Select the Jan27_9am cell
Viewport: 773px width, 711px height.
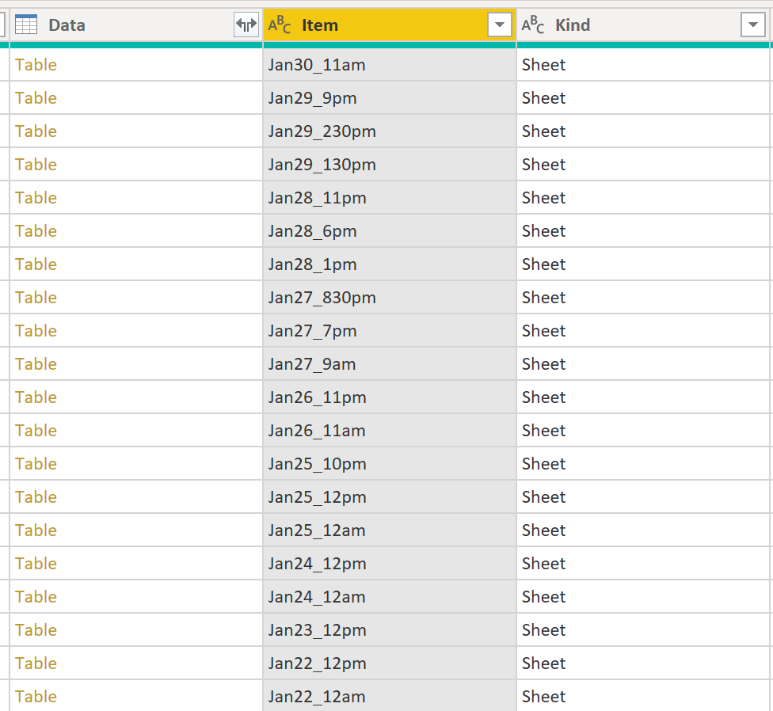(390, 364)
